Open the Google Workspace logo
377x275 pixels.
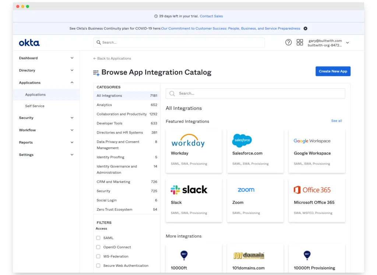pos(312,141)
